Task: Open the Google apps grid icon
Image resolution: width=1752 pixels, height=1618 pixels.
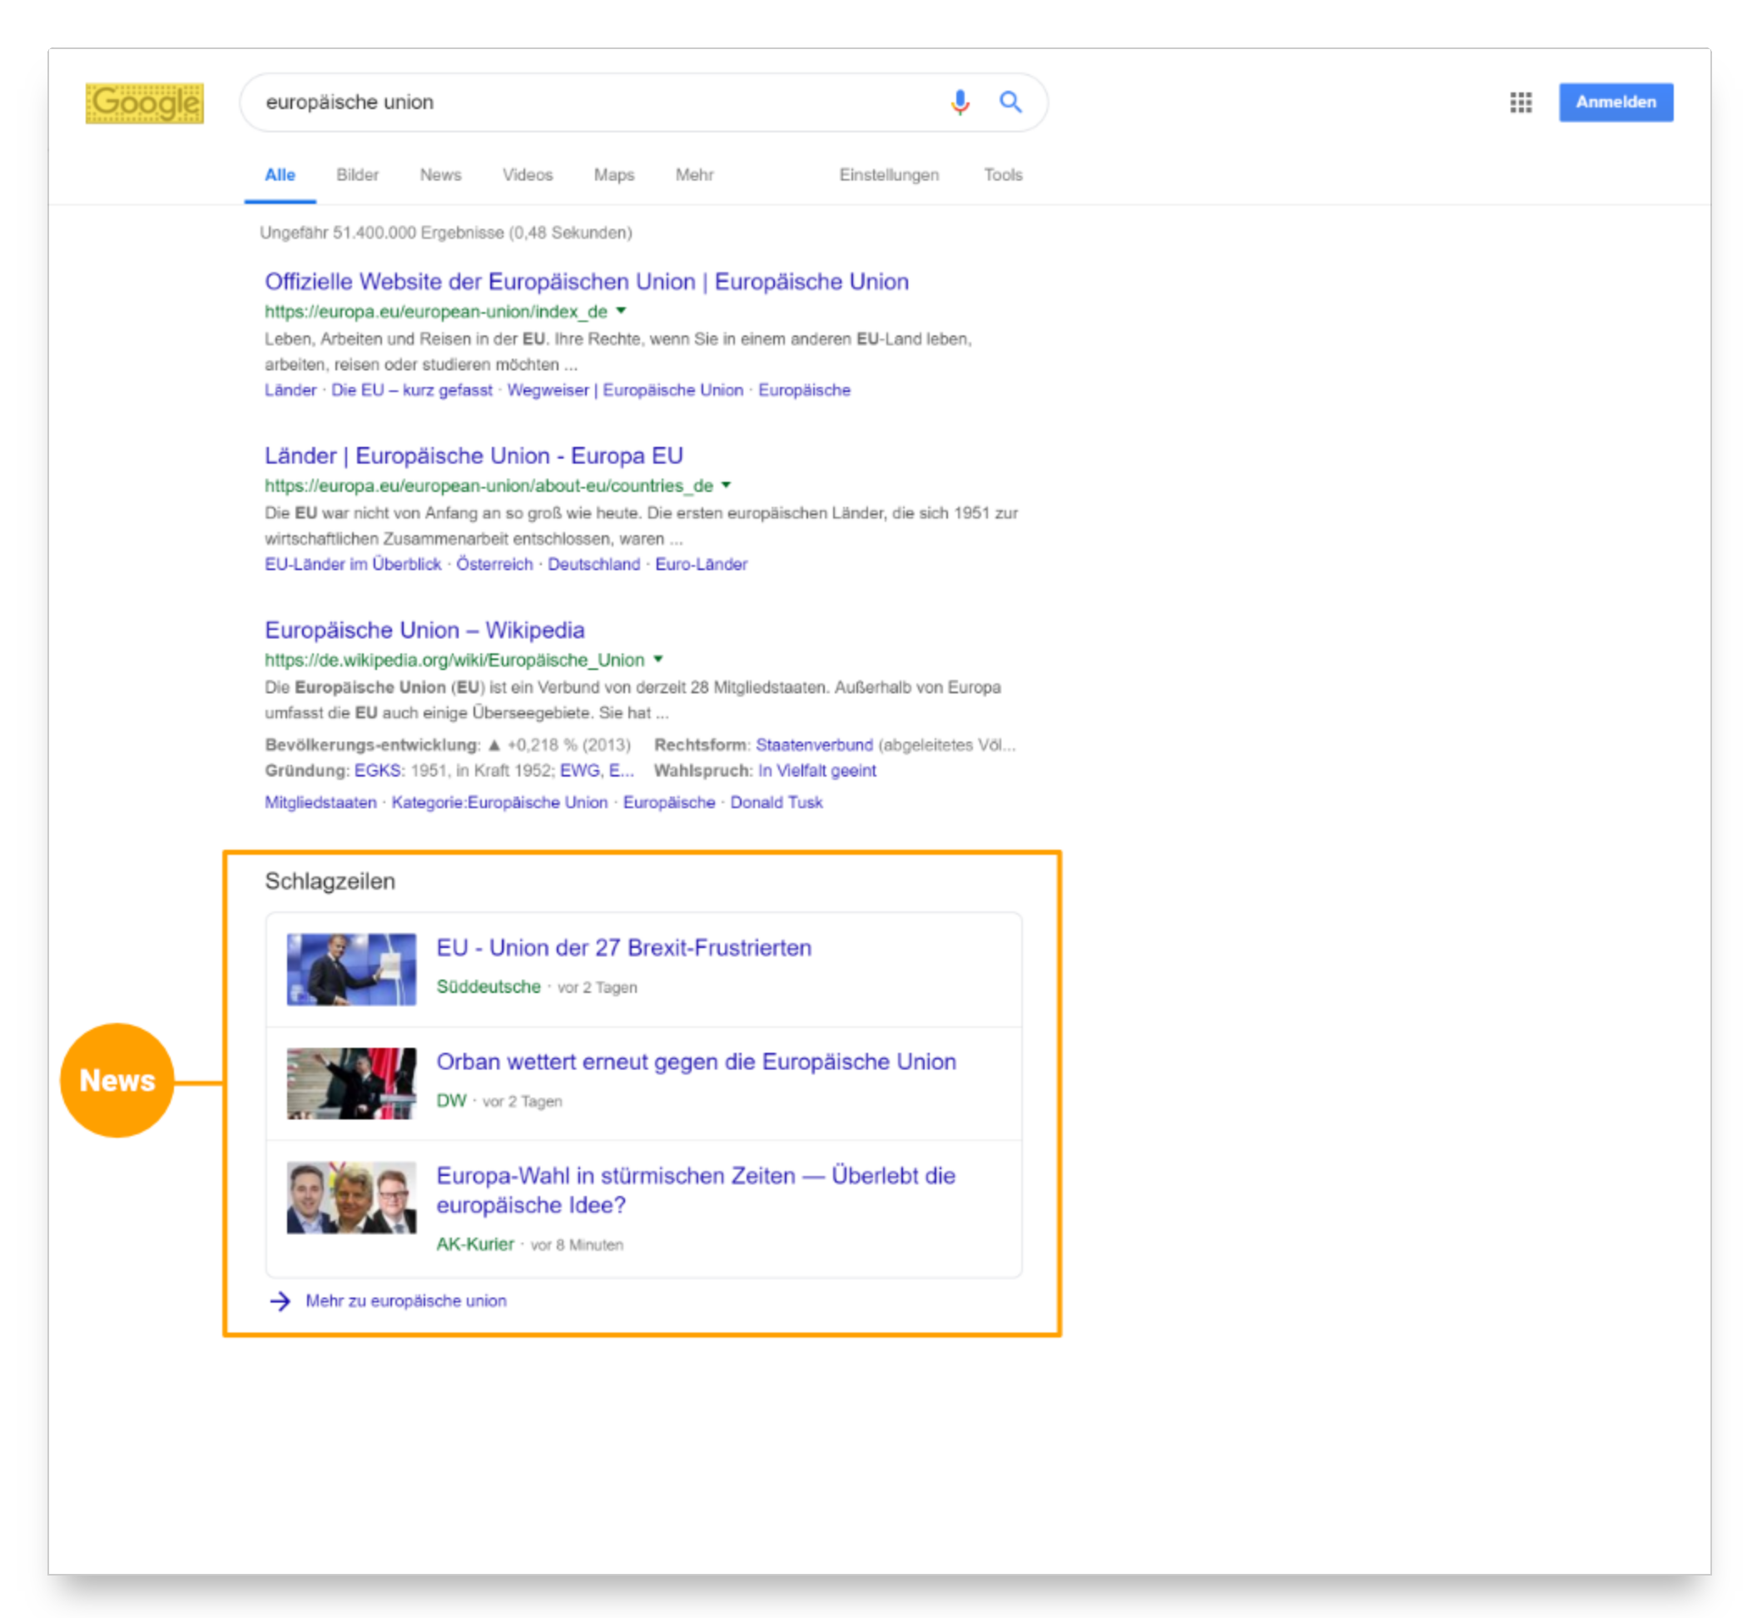Action: point(1520,102)
